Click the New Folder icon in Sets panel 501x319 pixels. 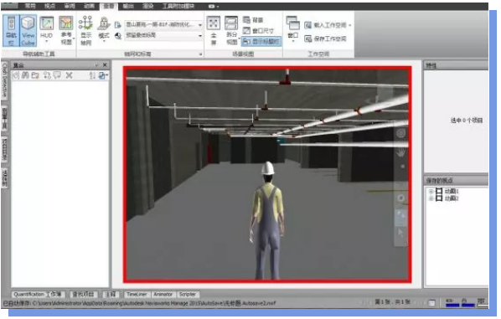click(x=35, y=75)
